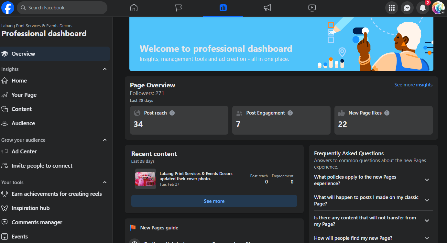This screenshot has height=243, width=447.
Task: Open the Messenger icon
Action: (x=407, y=8)
